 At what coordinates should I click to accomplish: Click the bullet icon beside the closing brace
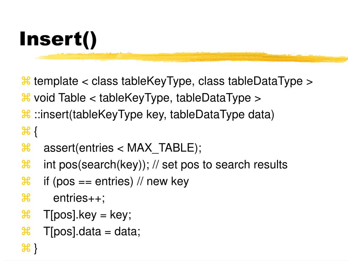click(x=26, y=248)
